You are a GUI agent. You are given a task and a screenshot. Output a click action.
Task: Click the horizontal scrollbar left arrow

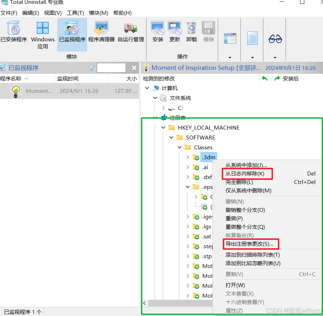144,303
